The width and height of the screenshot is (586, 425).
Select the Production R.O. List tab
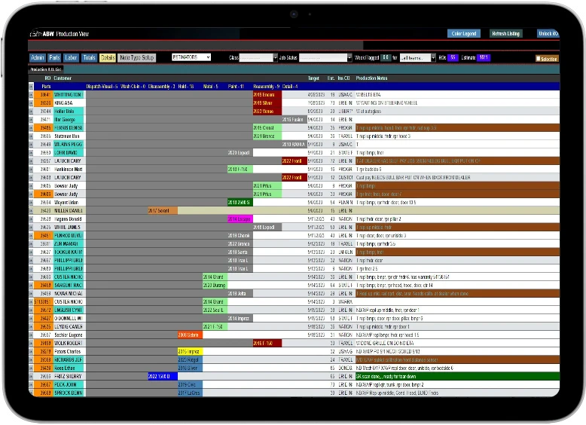[46, 69]
